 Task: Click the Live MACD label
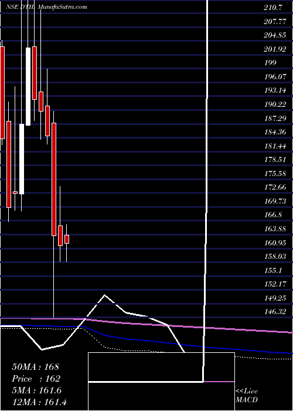click(247, 396)
